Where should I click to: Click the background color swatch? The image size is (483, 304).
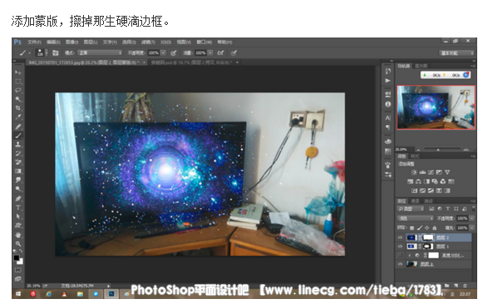pyautogui.click(x=20, y=262)
